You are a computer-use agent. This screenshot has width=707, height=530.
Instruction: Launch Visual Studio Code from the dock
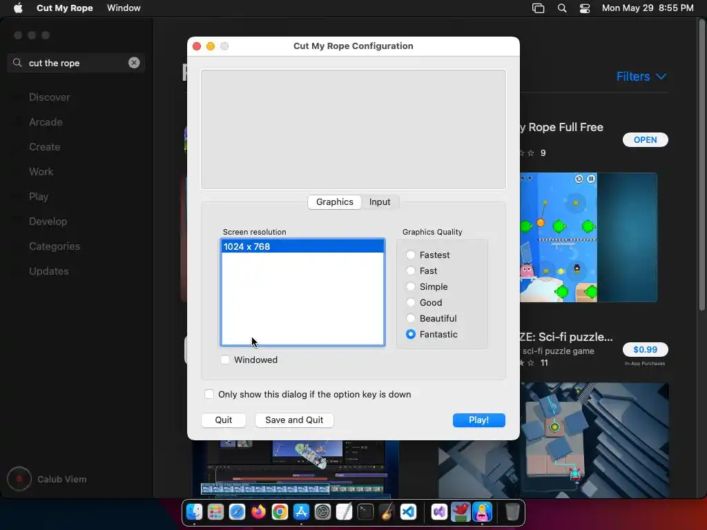point(408,512)
